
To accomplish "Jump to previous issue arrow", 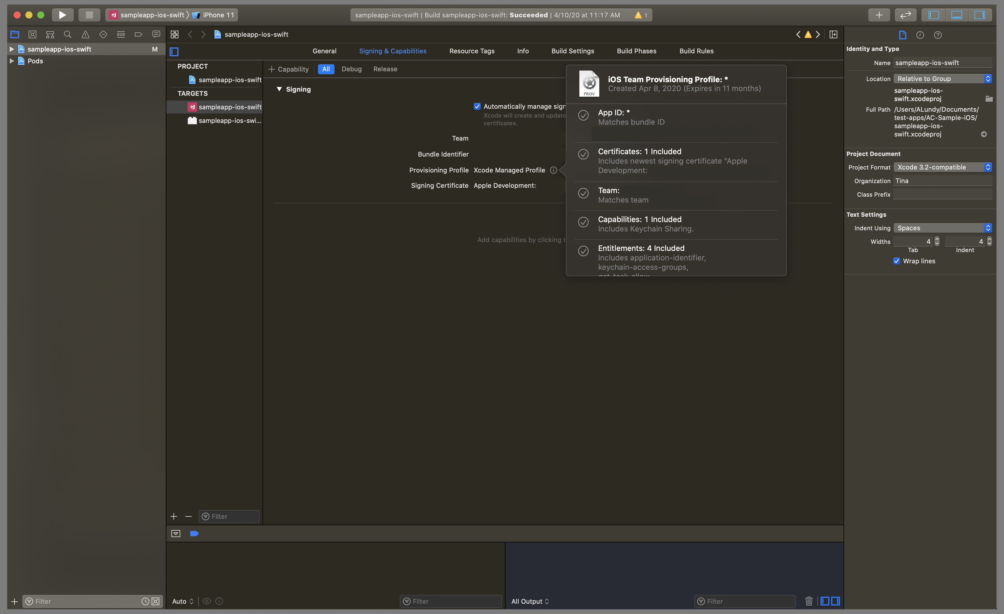I will pos(798,35).
